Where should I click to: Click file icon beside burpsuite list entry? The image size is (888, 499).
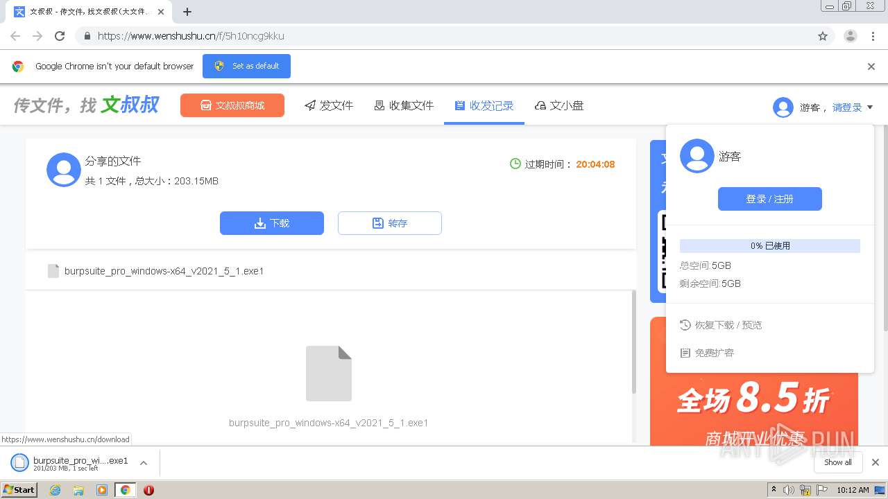53,271
